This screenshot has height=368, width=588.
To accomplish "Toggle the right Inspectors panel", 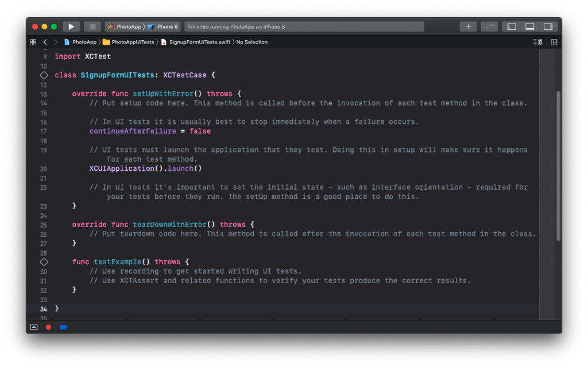I will (548, 26).
